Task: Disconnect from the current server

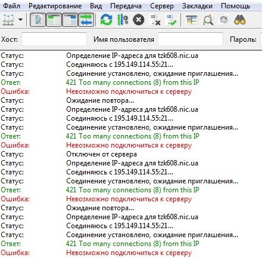Action: click(155, 20)
